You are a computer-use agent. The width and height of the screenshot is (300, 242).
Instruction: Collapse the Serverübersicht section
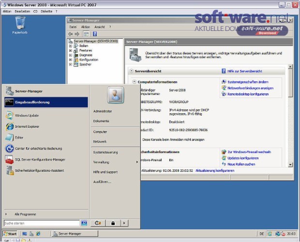pyautogui.click(x=132, y=71)
